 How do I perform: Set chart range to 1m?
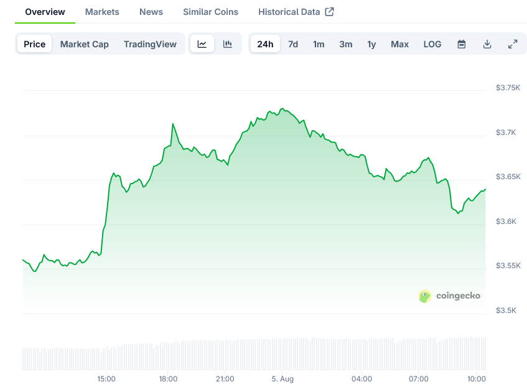tap(319, 44)
